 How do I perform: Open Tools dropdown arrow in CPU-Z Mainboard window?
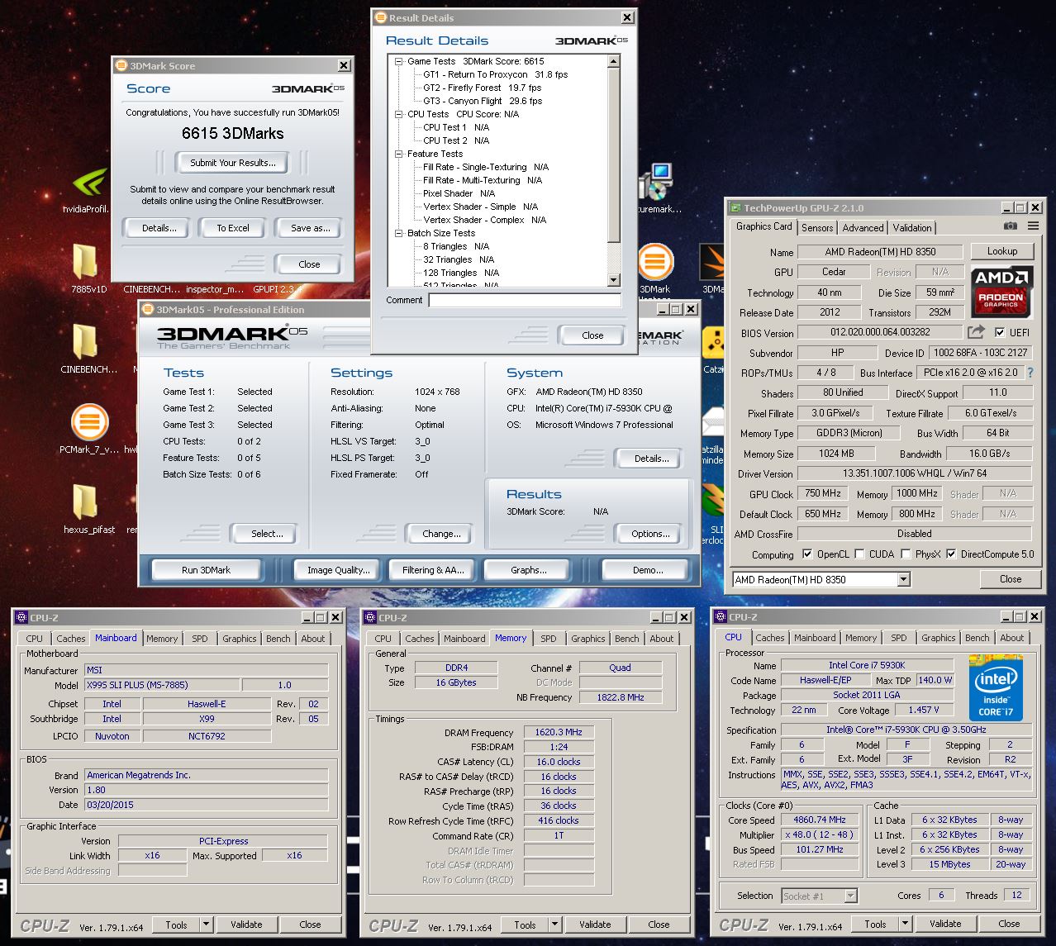pyautogui.click(x=206, y=925)
